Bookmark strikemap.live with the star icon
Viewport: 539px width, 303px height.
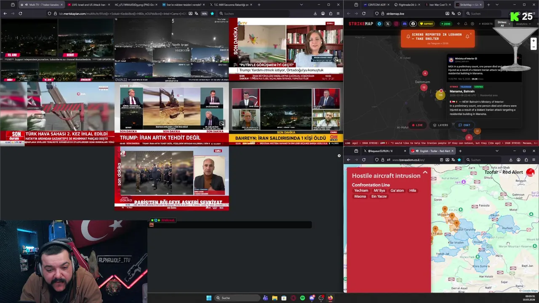(459, 13)
